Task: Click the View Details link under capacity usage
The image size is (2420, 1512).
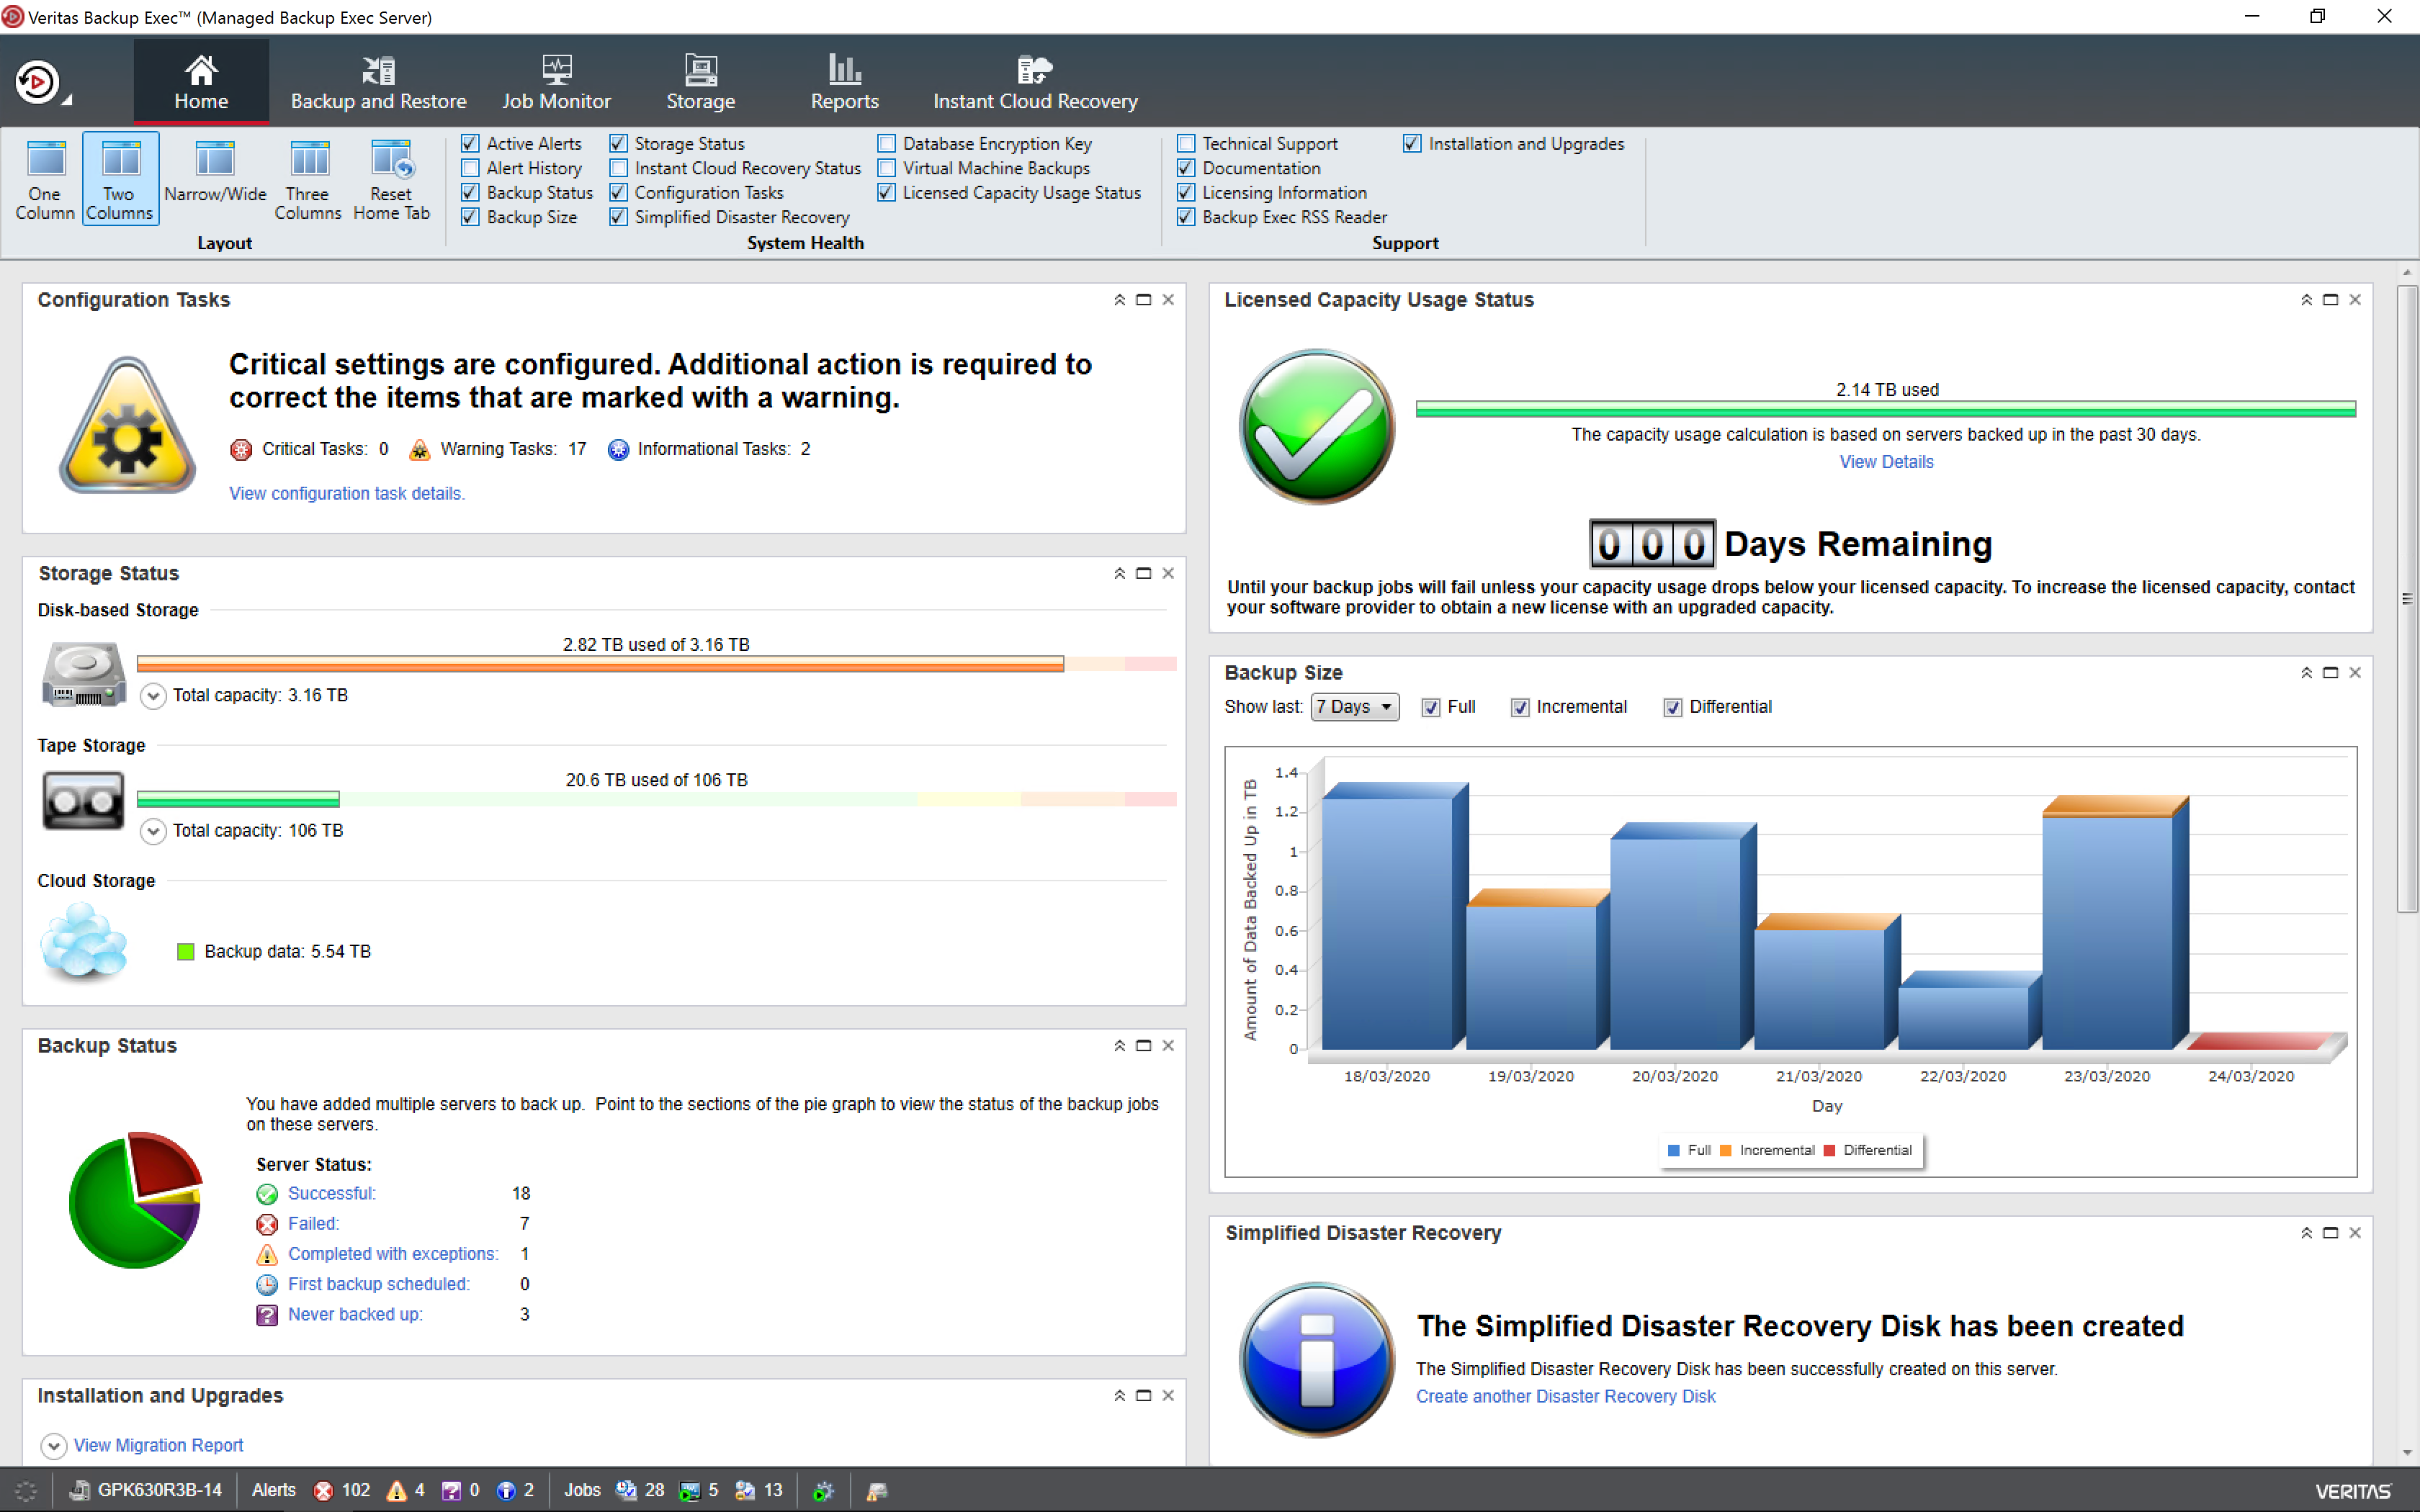Action: click(x=1885, y=461)
